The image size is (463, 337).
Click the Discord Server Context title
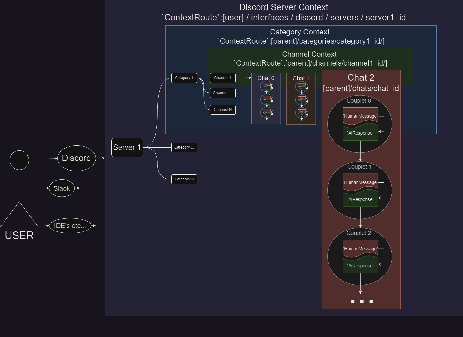[284, 7]
